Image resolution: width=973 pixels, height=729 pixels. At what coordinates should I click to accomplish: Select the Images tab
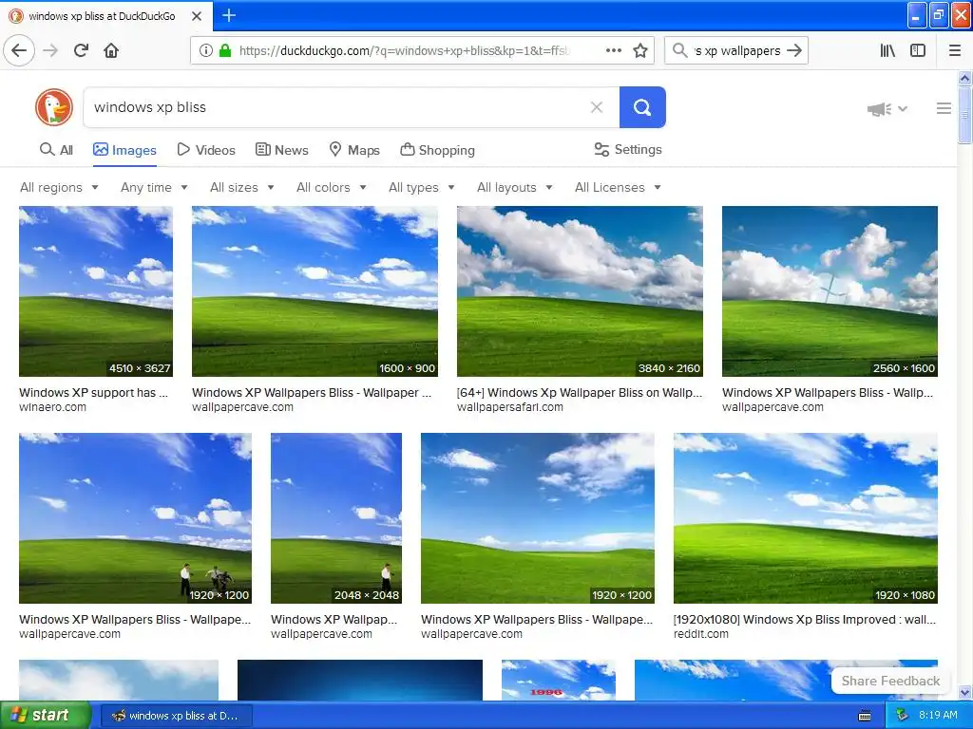tap(124, 150)
